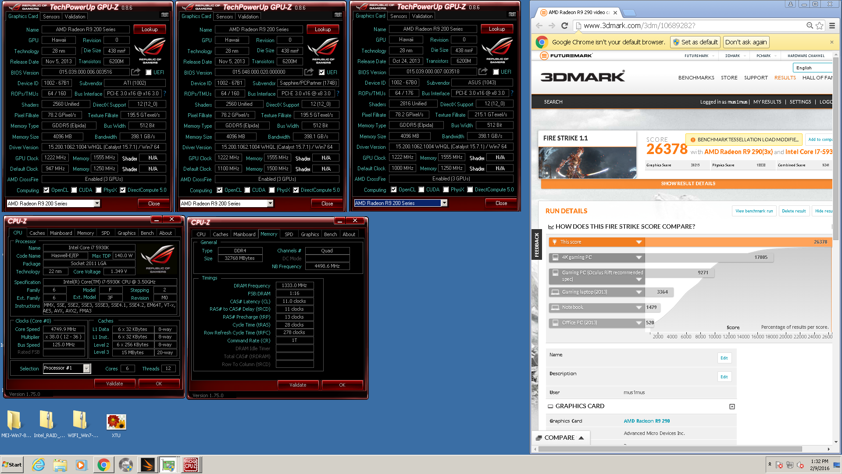Open BENCHMARKS menu on 3DMark site
Image resolution: width=842 pixels, height=474 pixels.
pyautogui.click(x=696, y=78)
